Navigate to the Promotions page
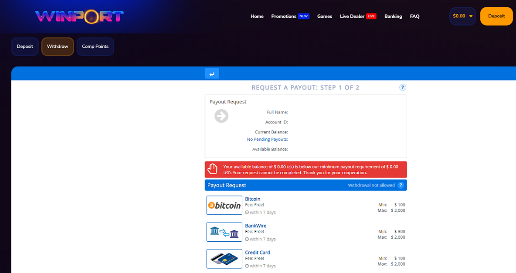 284,16
